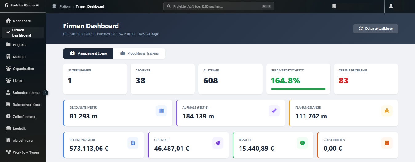This screenshot has width=415, height=162.
Task: Click the Firmen Dashboard page heading
Action: 91,26
